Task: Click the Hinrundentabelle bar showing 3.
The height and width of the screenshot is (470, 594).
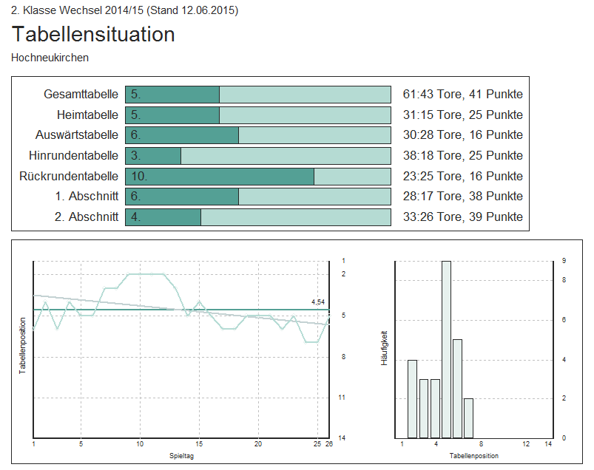Action: [257, 156]
